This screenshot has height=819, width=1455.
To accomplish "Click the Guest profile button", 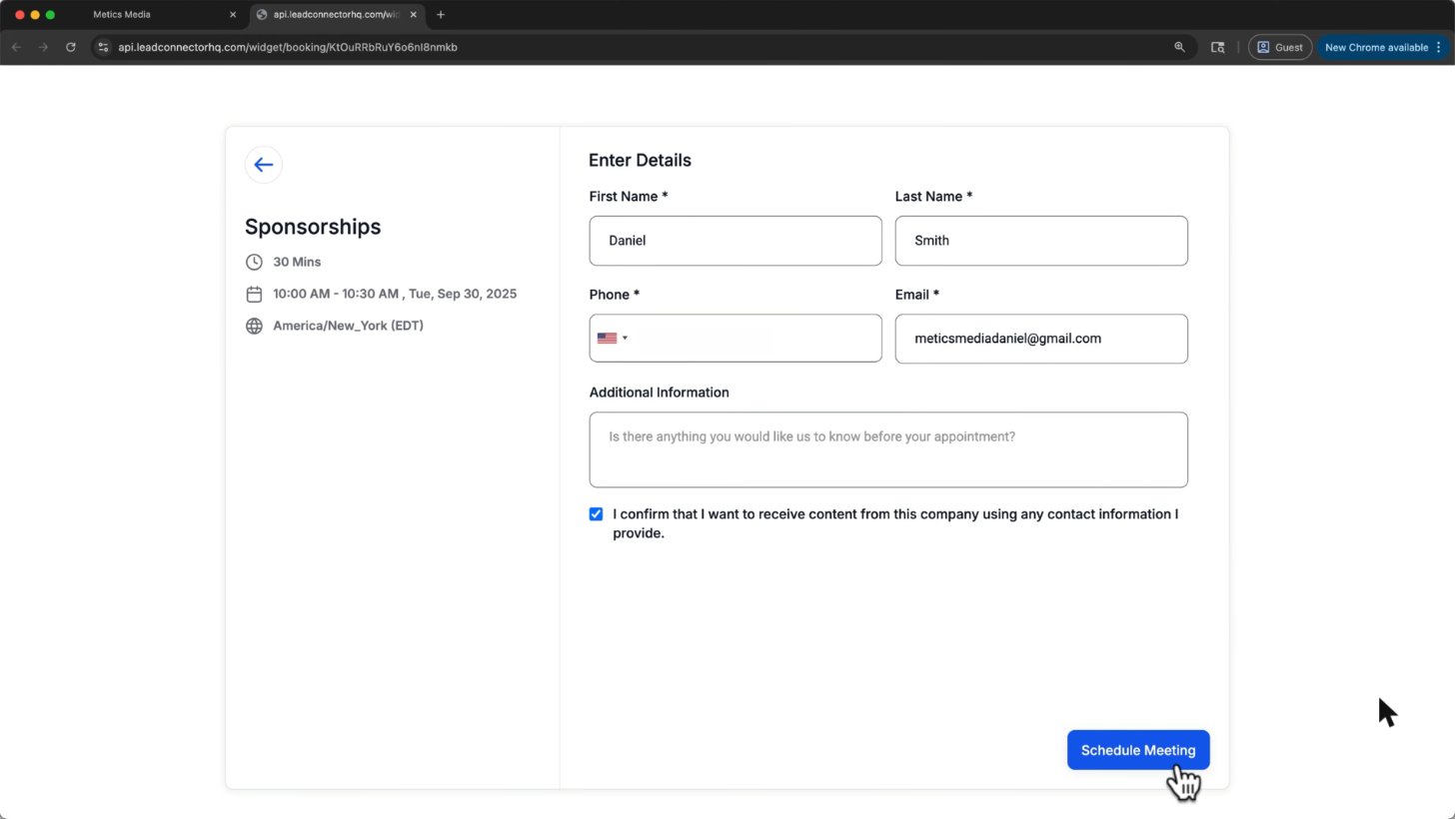I will (x=1280, y=47).
